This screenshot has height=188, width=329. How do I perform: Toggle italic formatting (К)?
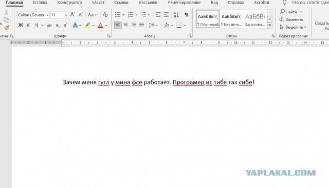coord(28,25)
